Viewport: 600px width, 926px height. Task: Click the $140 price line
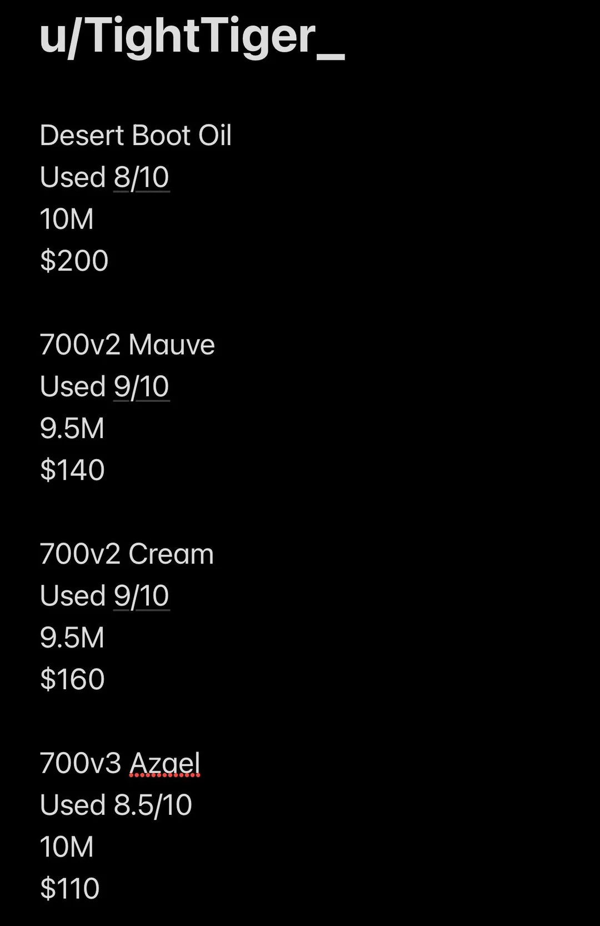73,470
